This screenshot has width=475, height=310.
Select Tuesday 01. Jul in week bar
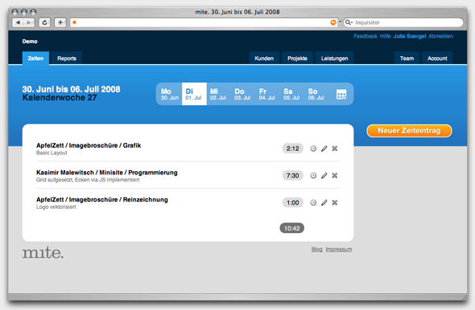[194, 94]
